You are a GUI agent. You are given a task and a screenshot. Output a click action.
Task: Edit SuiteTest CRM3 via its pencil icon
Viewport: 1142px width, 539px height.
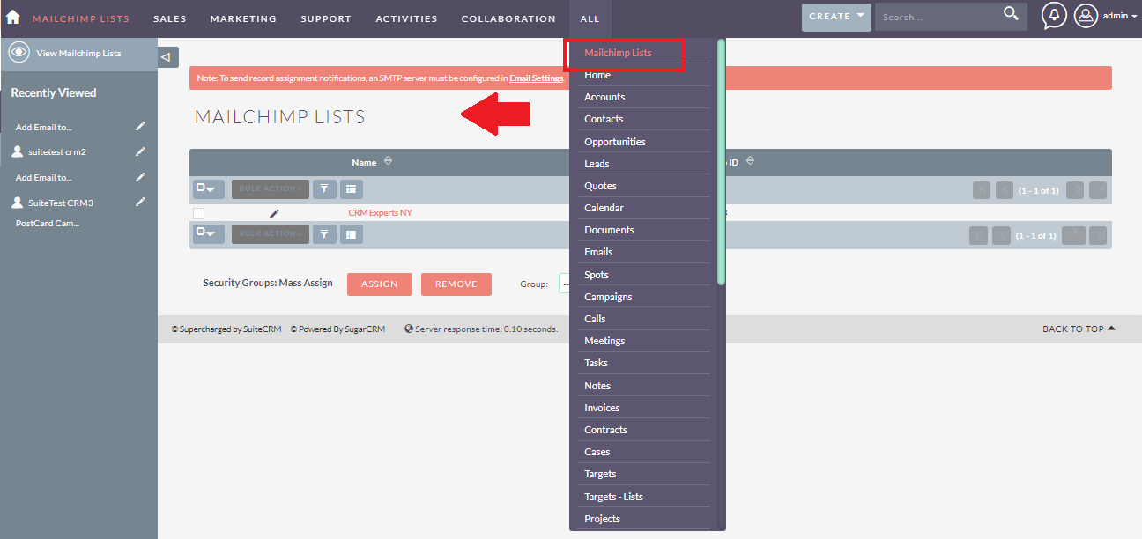(x=140, y=203)
